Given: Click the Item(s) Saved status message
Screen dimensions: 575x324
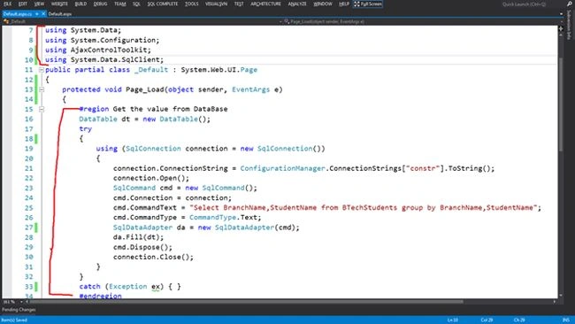Looking at the screenshot, I should pyautogui.click(x=15, y=320).
